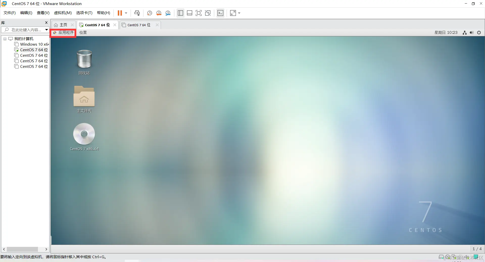This screenshot has width=485, height=262.
Task: Open the 星期日 10:23 clock calendar
Action: click(x=446, y=33)
